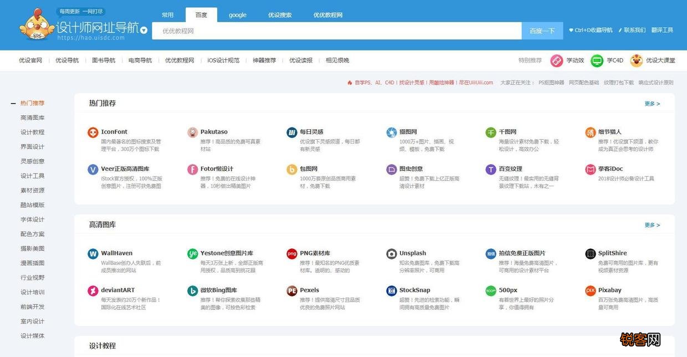Click the 拍信免费正版图片 icon
Screen dimensions: 687x357
pyautogui.click(x=491, y=254)
